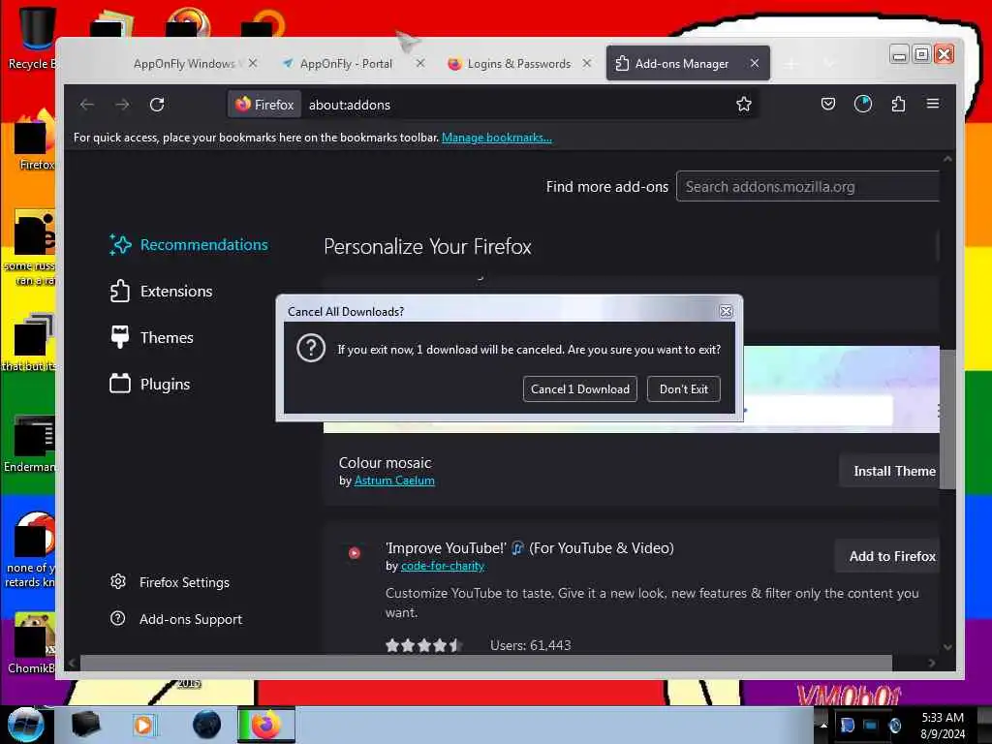Screen dimensions: 992x744
Task: Open the Themes sidebar category
Action: [152, 338]
